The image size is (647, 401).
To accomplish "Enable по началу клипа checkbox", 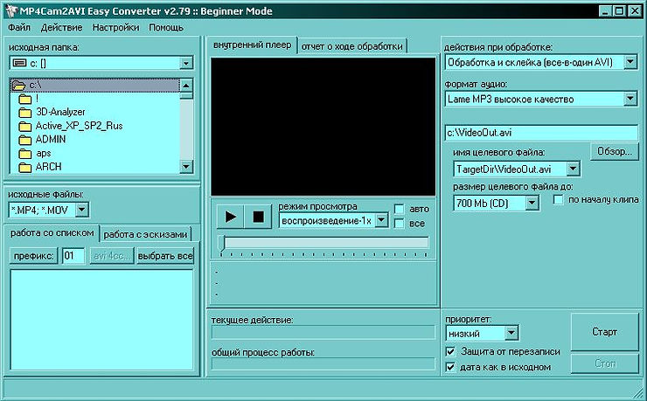I will 558,200.
